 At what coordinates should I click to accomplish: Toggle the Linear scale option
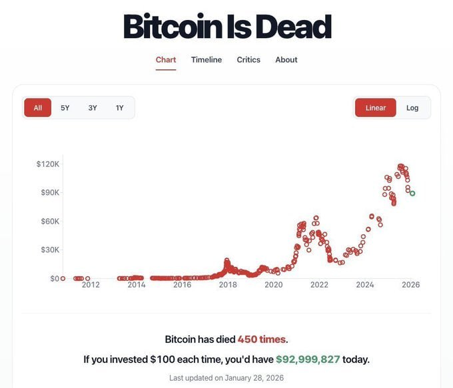click(x=376, y=108)
